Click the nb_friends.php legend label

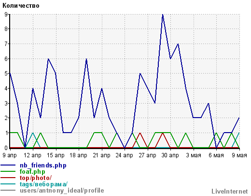pyautogui.click(x=43, y=166)
